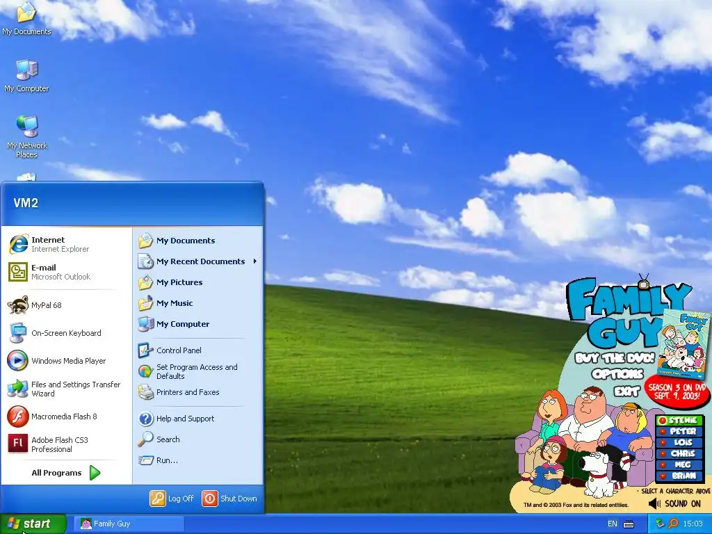The image size is (712, 534).
Task: Click the All Programs label
Action: (56, 473)
